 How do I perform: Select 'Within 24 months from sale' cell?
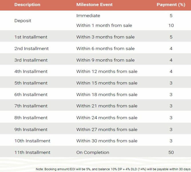pyautogui.click(x=107, y=118)
